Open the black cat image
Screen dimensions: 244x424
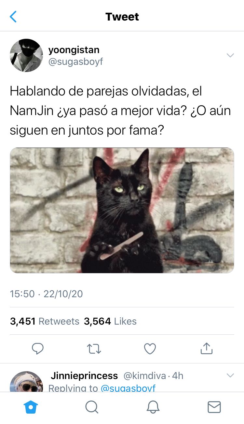tap(122, 210)
